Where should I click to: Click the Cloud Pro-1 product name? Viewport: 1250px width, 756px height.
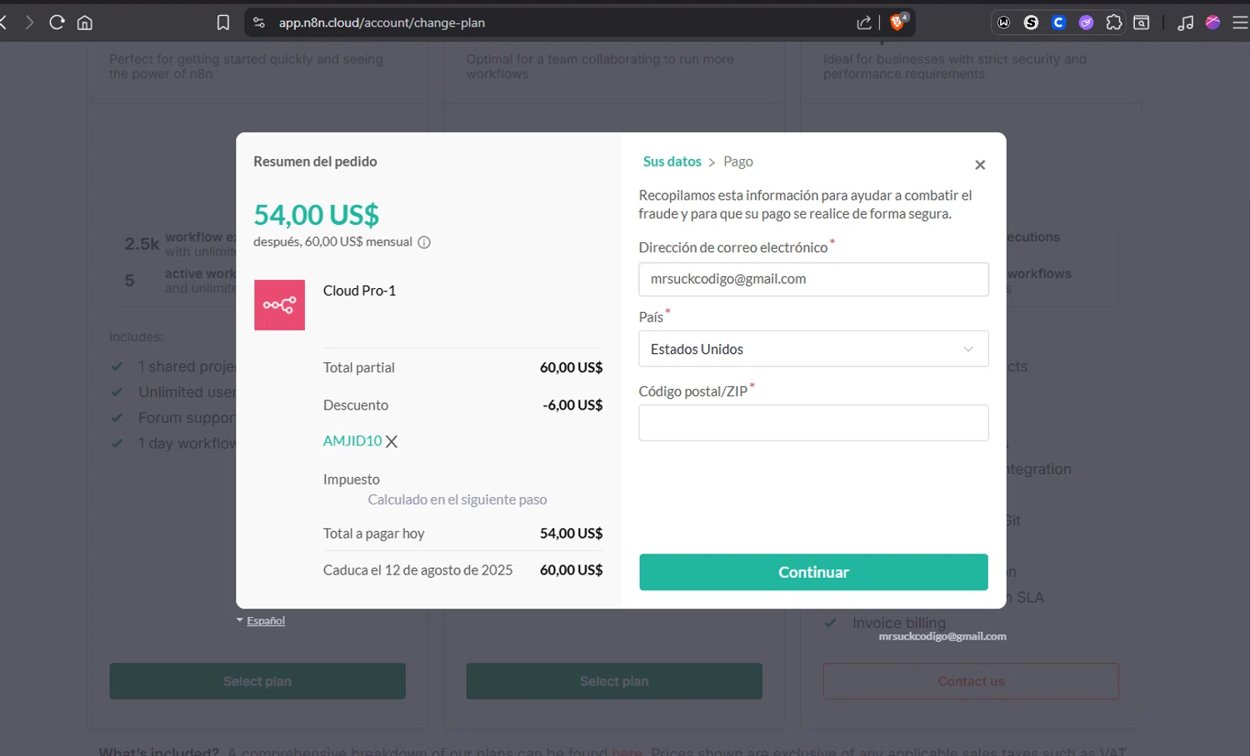[359, 291]
